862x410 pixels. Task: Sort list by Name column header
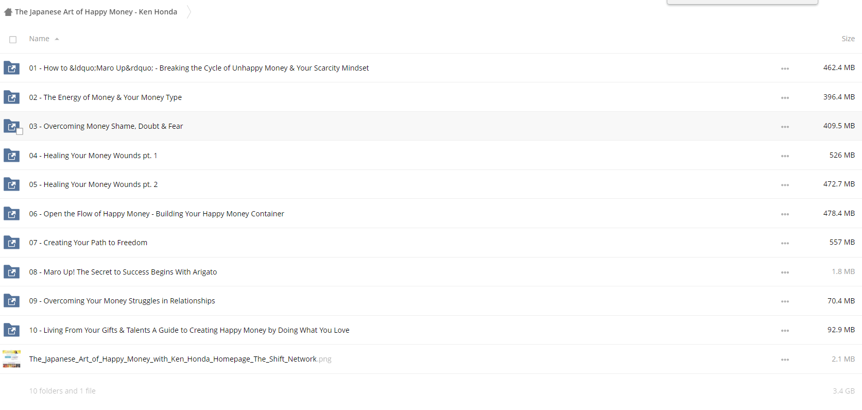(39, 39)
